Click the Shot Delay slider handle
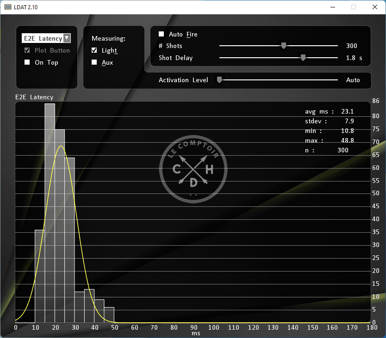The image size is (386, 338). click(x=303, y=58)
